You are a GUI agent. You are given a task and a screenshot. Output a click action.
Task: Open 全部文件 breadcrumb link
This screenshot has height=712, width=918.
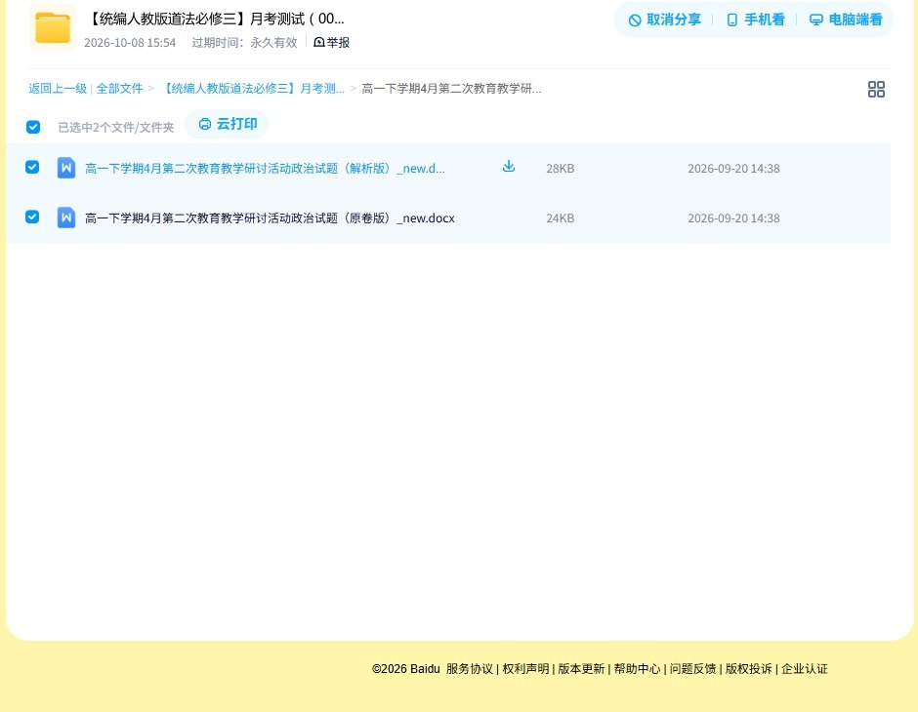pos(119,89)
